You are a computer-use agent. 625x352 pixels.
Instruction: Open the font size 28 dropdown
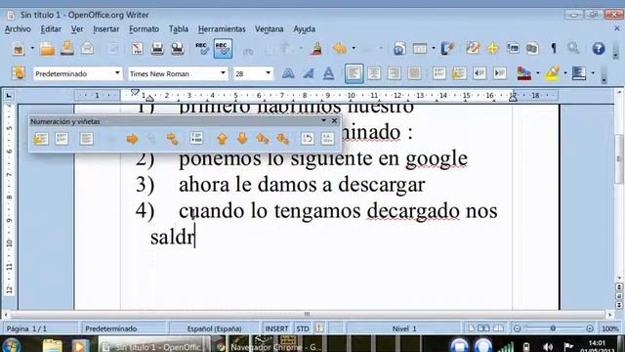[269, 73]
